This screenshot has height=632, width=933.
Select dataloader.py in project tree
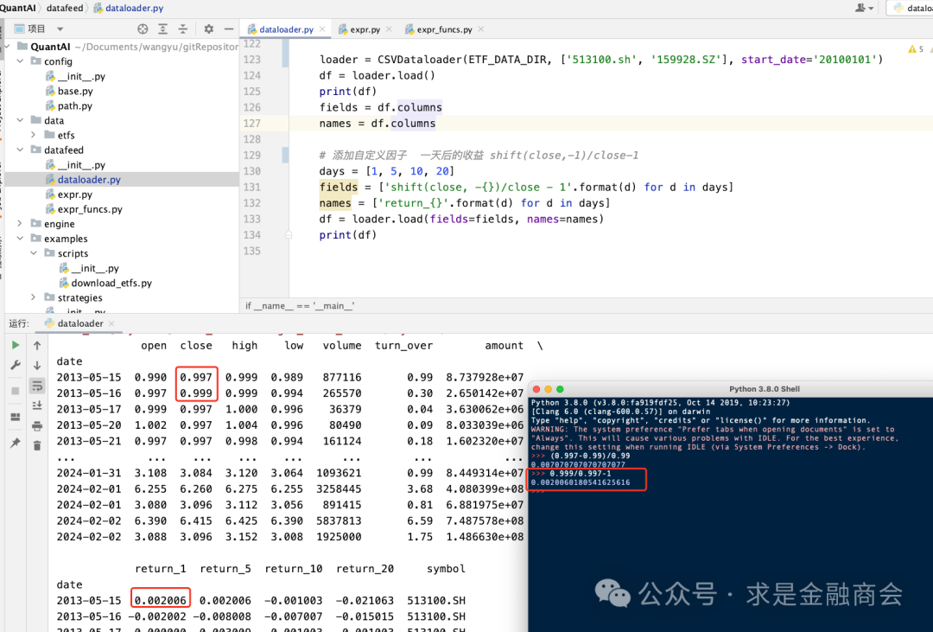point(89,180)
